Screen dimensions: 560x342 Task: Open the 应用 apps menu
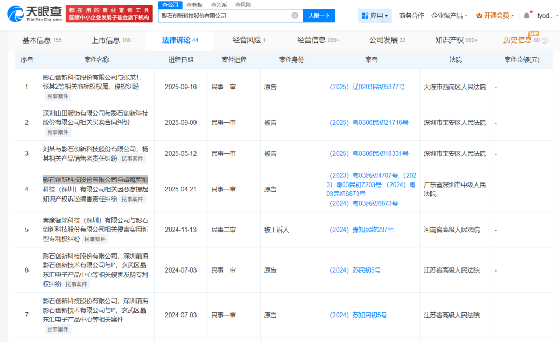coord(374,16)
